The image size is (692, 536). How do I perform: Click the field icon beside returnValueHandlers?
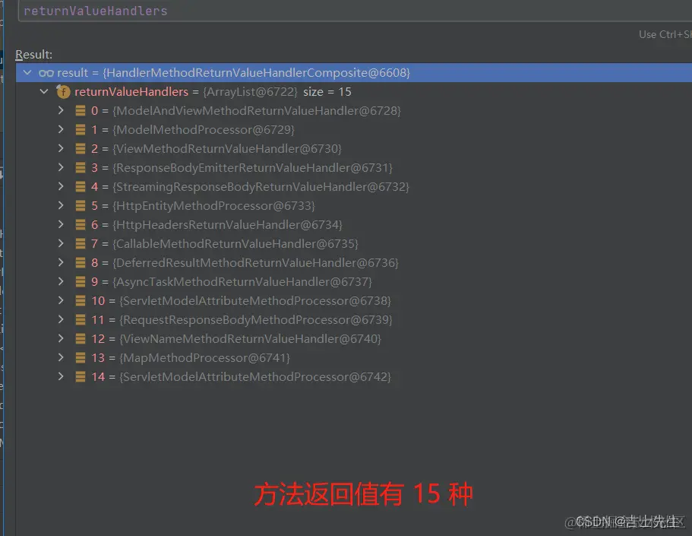point(64,92)
